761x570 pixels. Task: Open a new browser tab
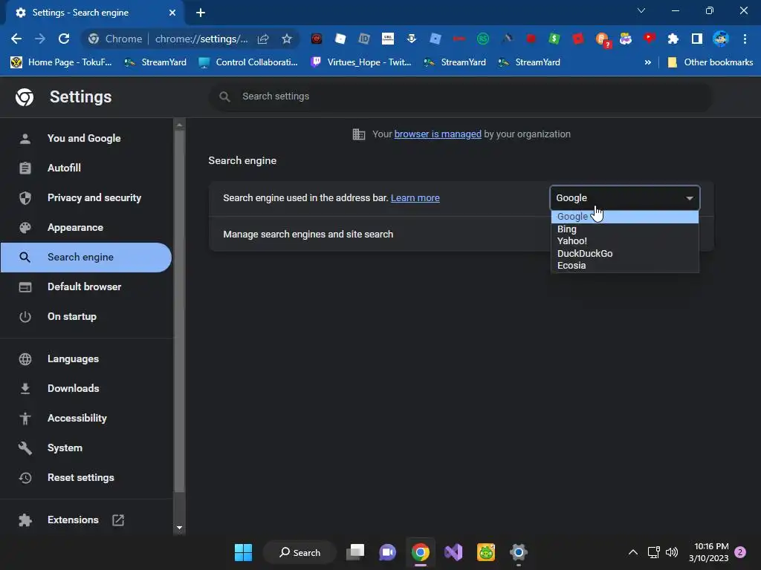click(x=201, y=13)
